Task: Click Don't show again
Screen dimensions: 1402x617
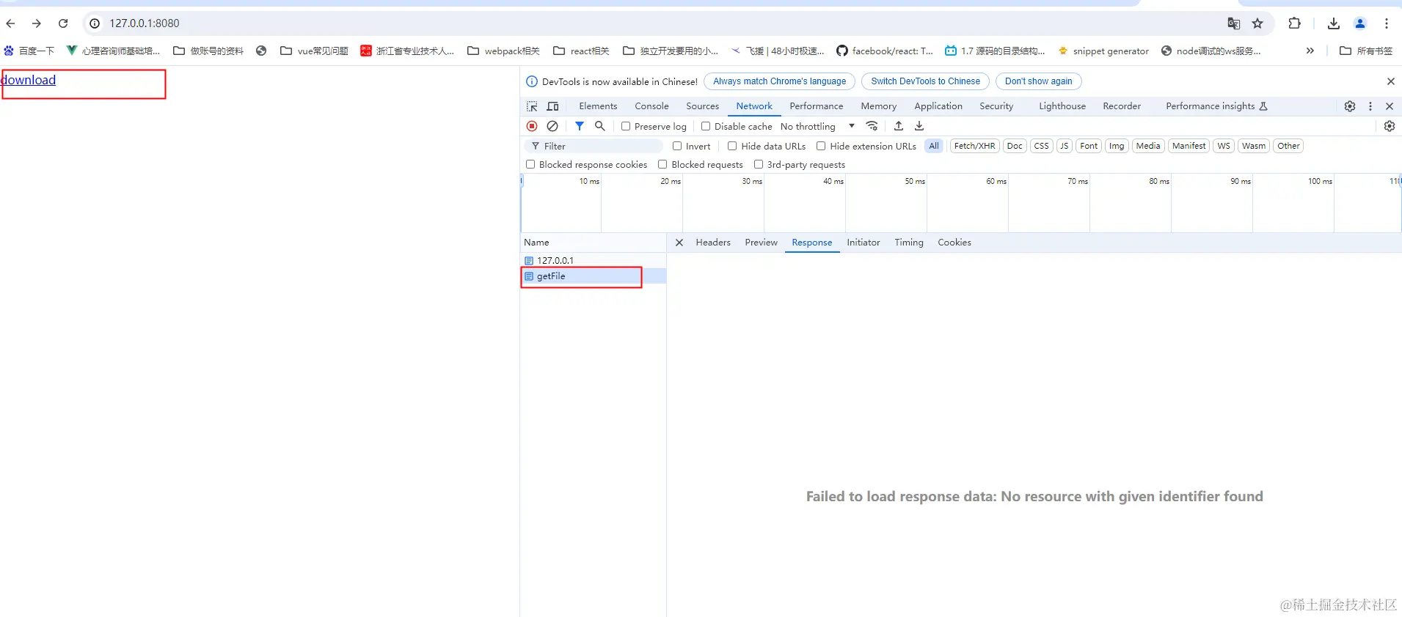Action: click(x=1038, y=81)
